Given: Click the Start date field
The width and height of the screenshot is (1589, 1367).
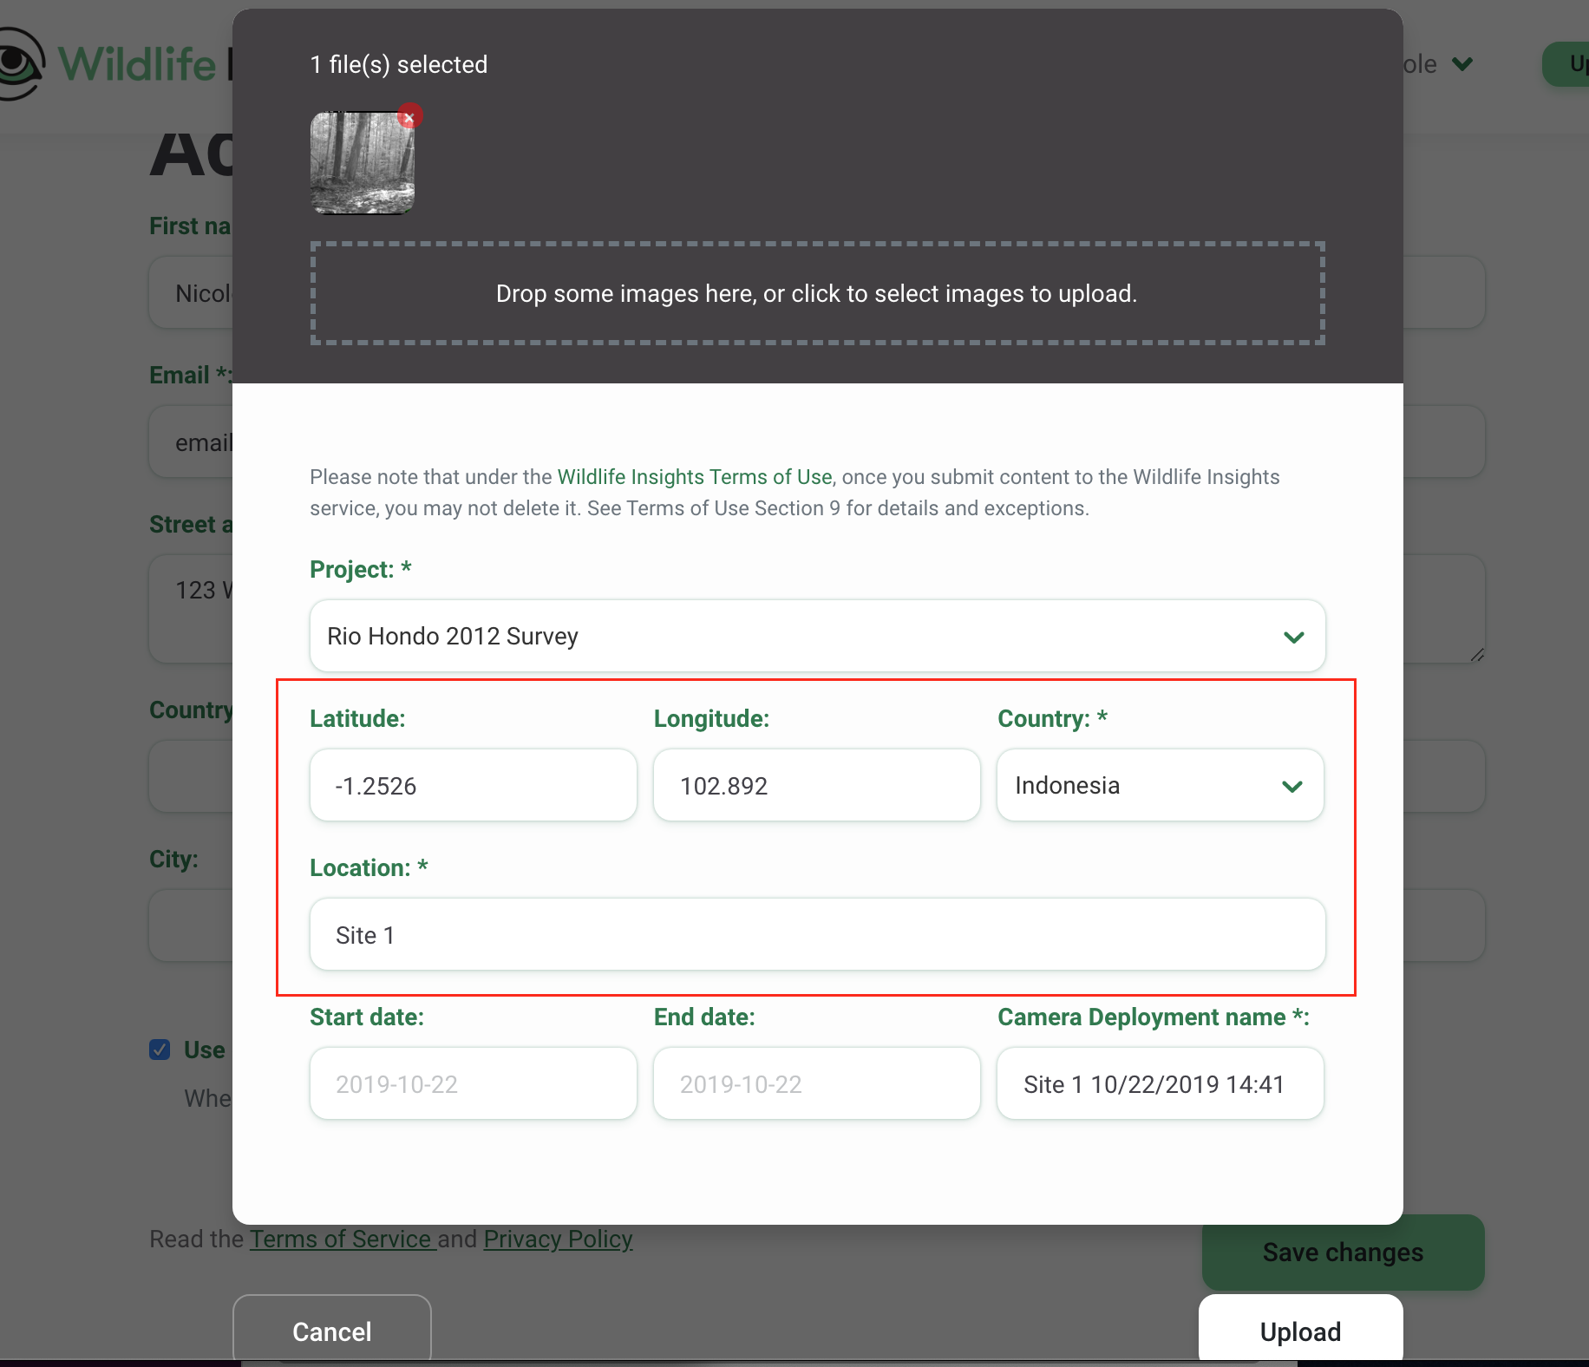Looking at the screenshot, I should [x=474, y=1084].
